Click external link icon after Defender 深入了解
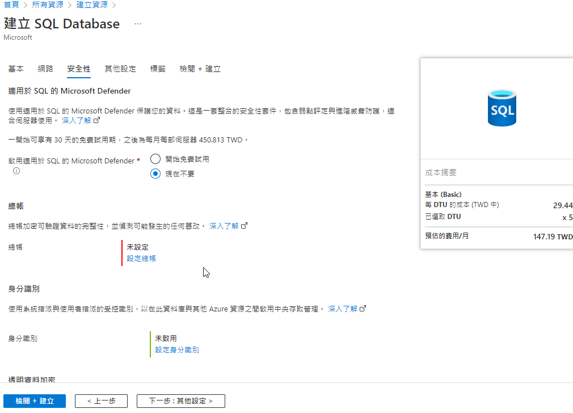The image size is (573, 413). tap(97, 120)
